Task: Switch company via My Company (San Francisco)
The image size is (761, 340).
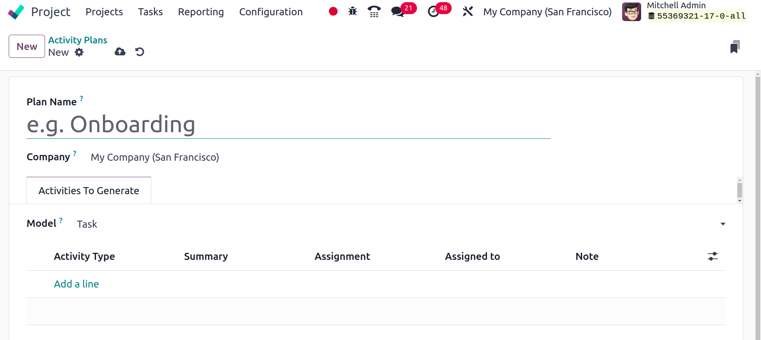Action: 547,12
